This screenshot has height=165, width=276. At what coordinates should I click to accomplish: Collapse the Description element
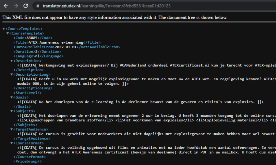(12, 61)
